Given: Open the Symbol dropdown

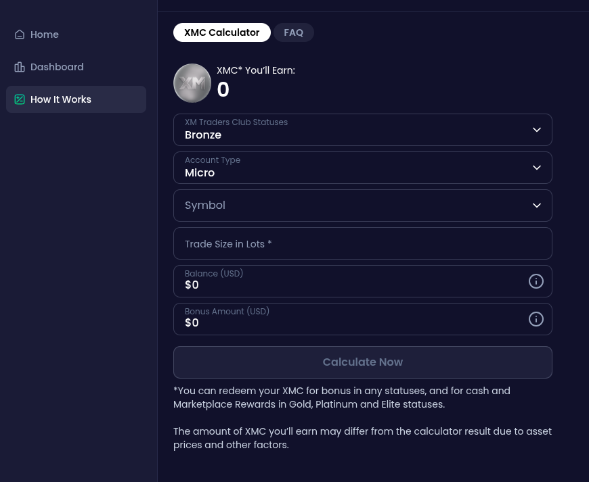Looking at the screenshot, I should pos(362,206).
